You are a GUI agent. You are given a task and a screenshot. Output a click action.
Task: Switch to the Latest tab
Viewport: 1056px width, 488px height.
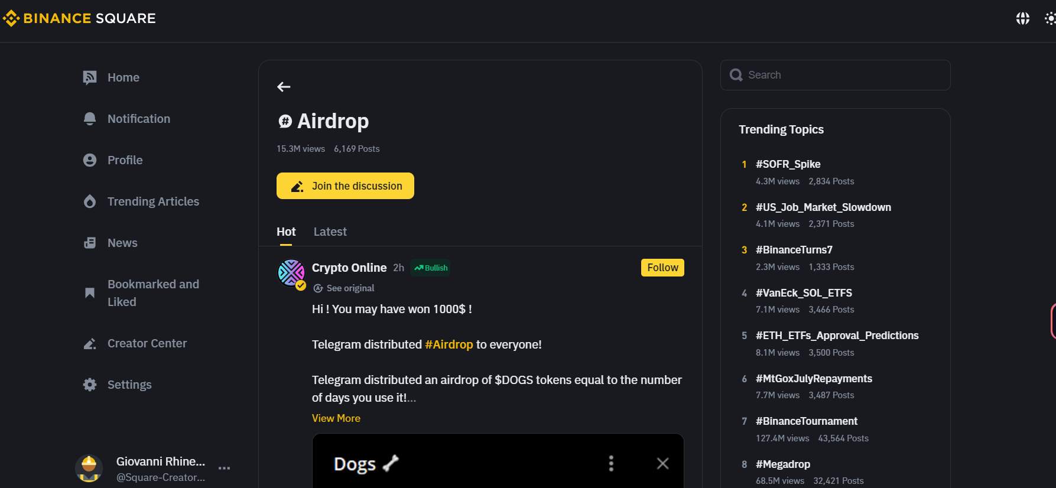(330, 232)
